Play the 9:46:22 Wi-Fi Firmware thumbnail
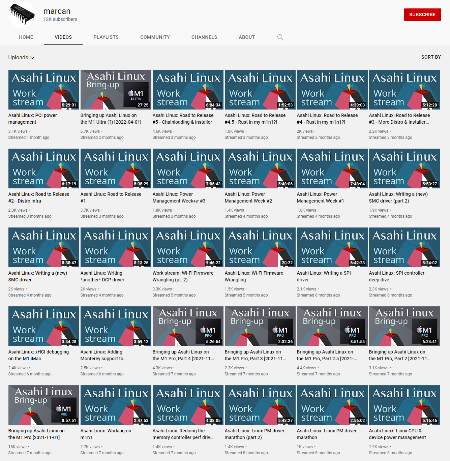Screen dimensions: 450x461 188,247
